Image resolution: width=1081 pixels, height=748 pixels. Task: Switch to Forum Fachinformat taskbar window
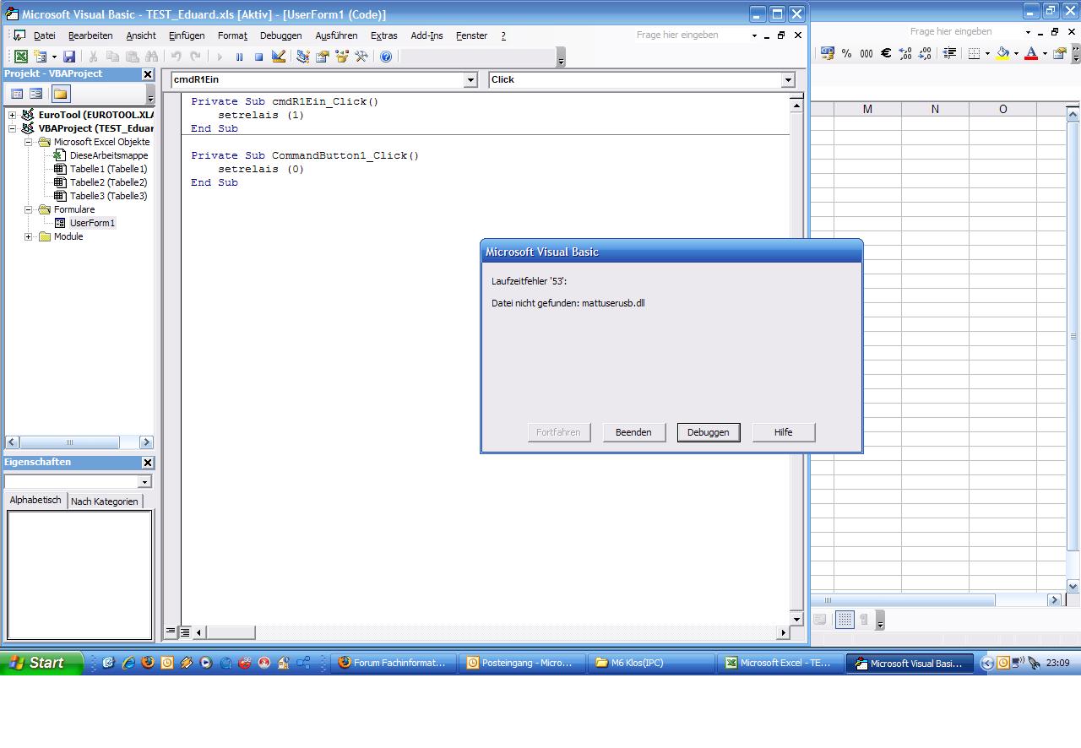(394, 664)
